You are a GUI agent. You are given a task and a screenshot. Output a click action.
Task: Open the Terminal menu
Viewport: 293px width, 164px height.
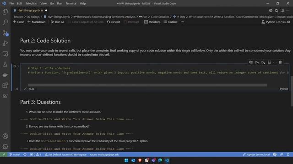[71, 3]
